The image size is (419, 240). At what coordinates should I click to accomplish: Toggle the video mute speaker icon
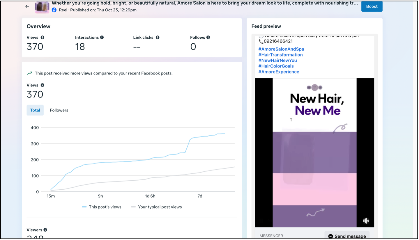point(366,221)
